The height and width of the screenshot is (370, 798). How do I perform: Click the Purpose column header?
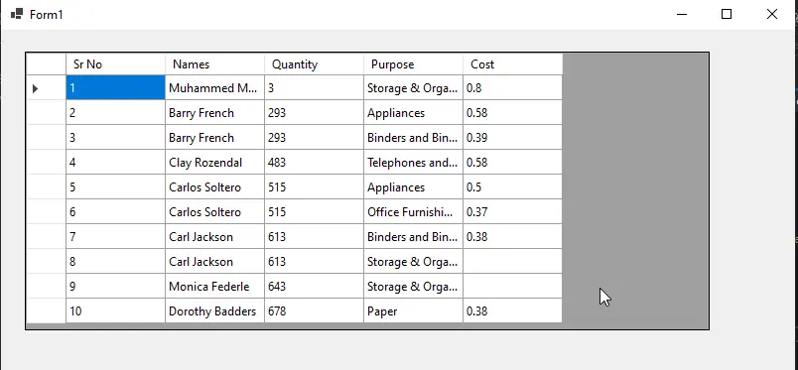[413, 64]
